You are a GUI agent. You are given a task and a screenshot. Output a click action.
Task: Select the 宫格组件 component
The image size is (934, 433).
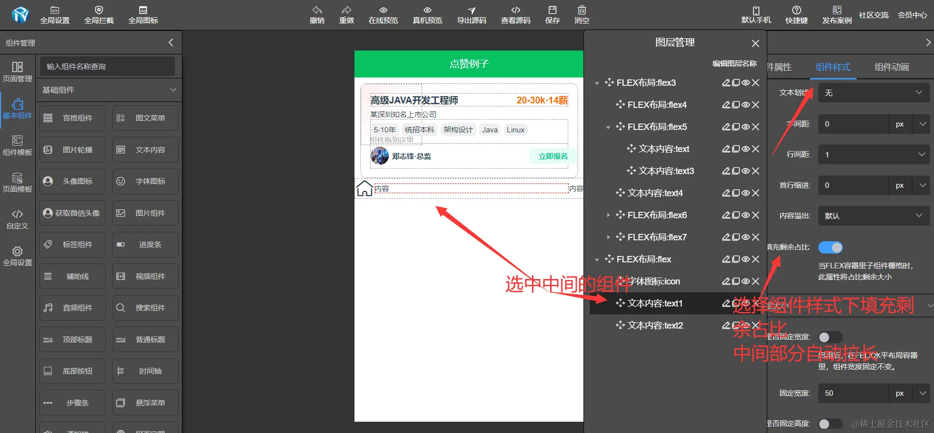tap(73, 118)
